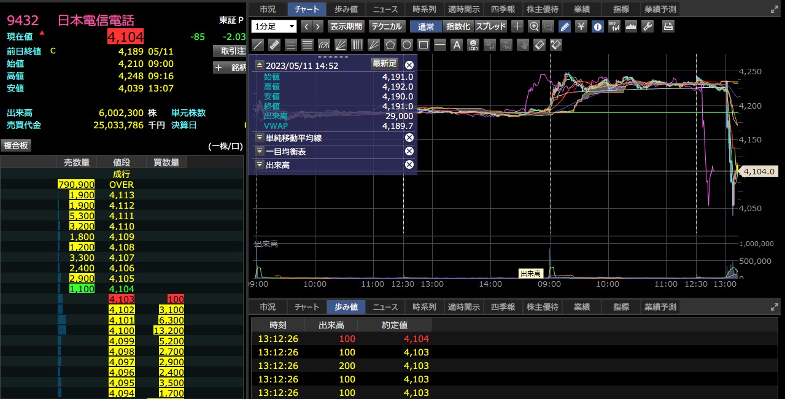Expand the 単純移動平均線 section
785x399 pixels.
click(260, 138)
